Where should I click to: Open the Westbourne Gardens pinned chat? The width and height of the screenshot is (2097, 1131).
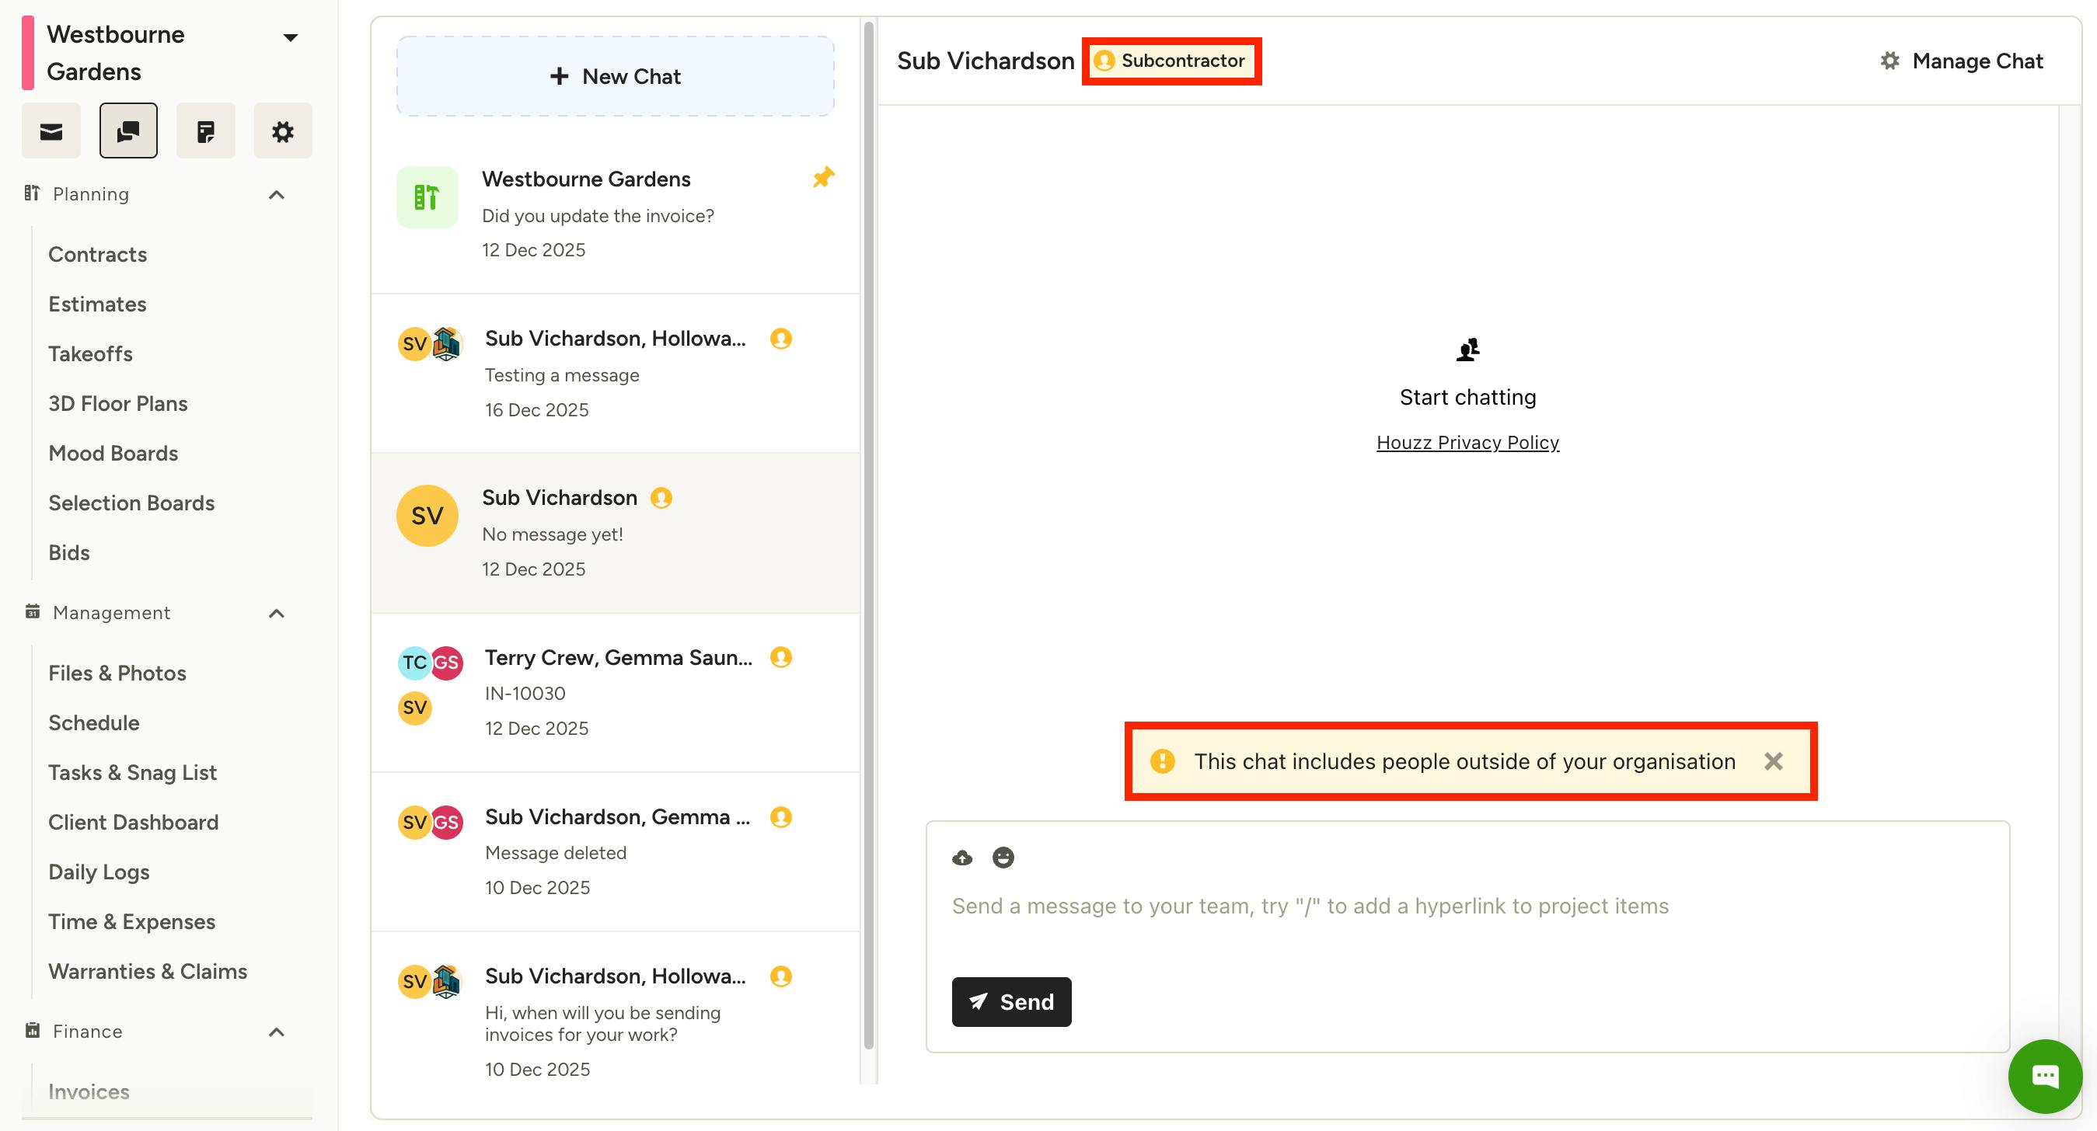616,214
